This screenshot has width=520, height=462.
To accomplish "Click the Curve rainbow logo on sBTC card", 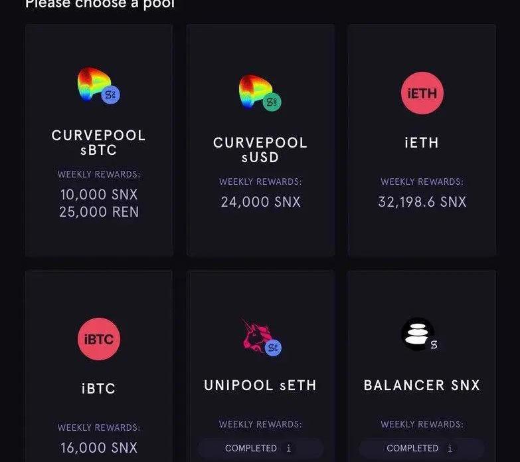I will pos(95,84).
